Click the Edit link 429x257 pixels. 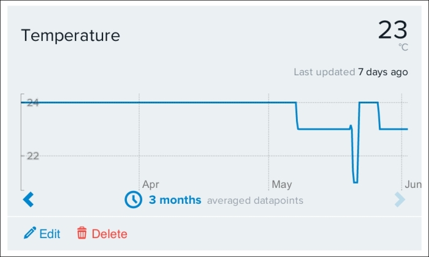(x=50, y=234)
